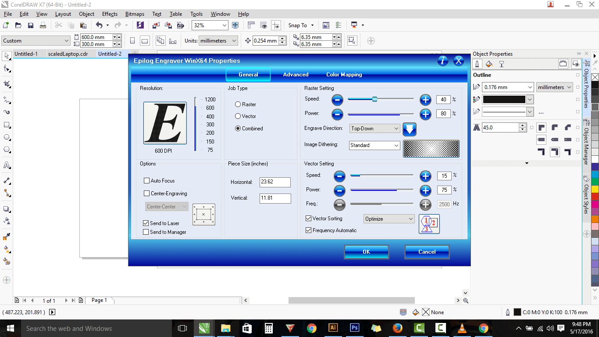Screen dimensions: 599x337
Task: Click raster speed minus button
Action: (x=337, y=100)
